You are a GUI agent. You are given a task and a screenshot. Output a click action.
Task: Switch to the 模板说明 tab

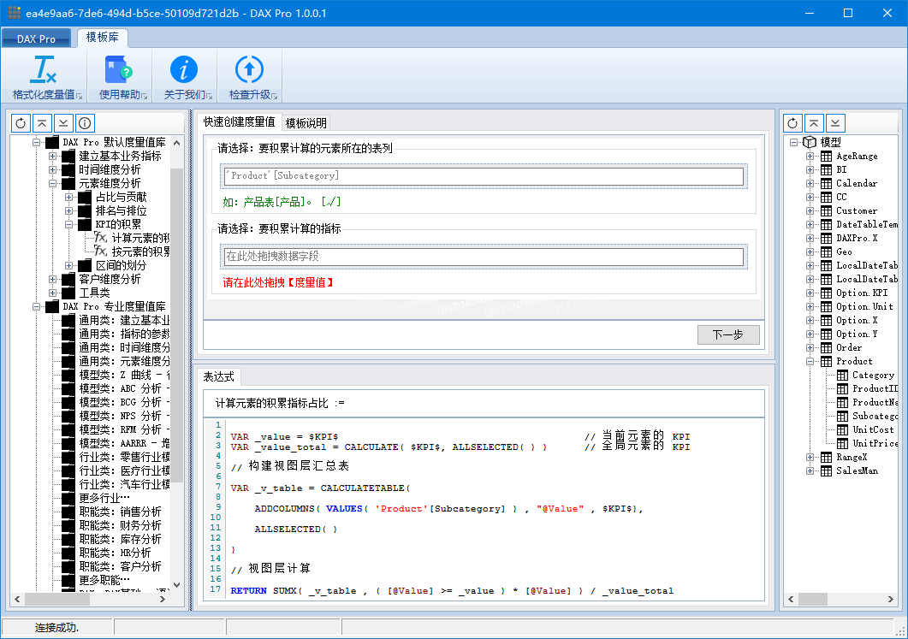306,123
